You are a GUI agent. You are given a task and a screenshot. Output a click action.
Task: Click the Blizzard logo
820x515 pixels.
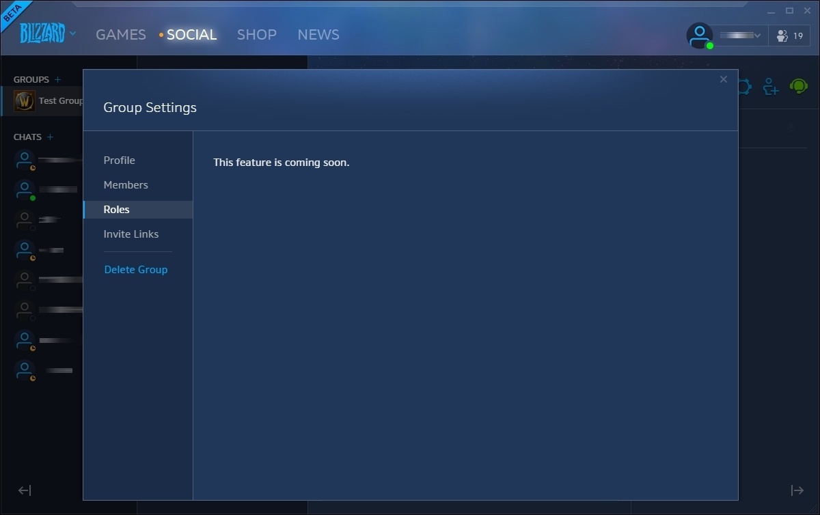pos(42,33)
